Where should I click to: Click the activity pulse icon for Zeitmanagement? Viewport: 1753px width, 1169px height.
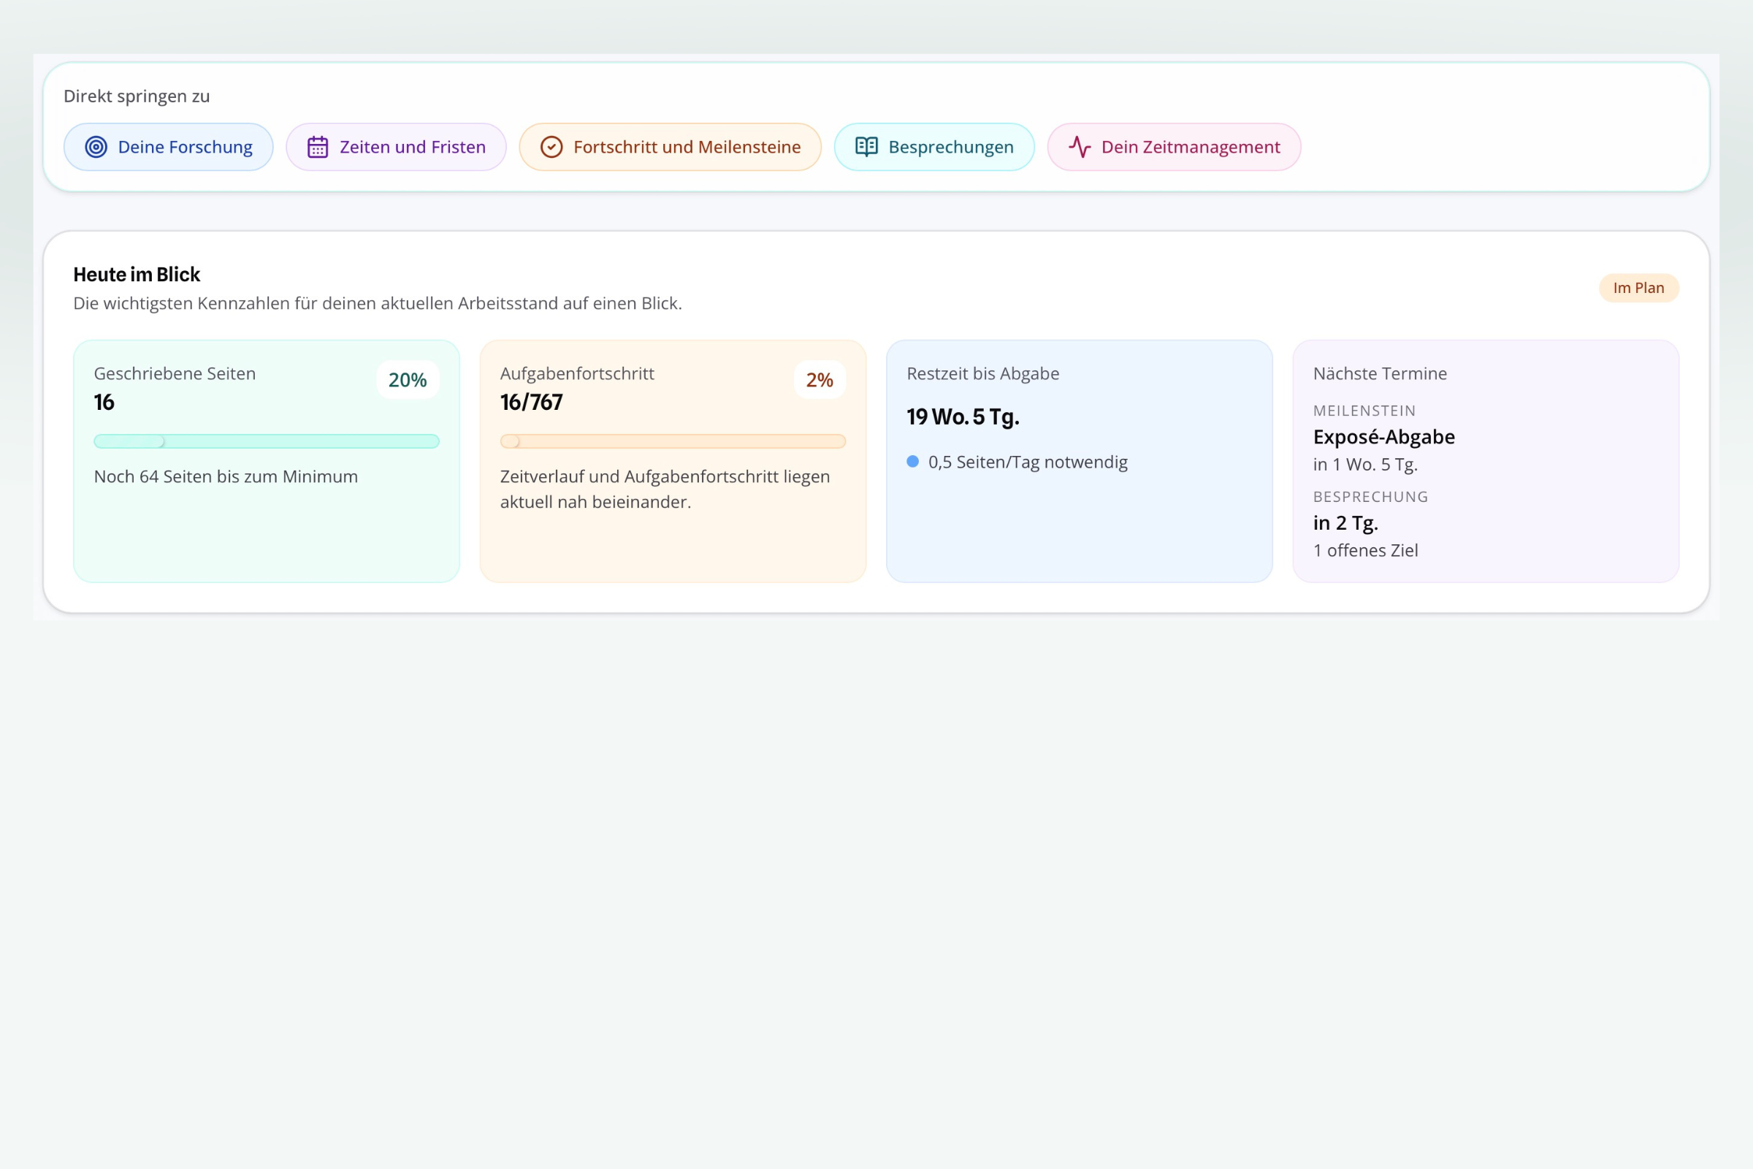coord(1080,147)
